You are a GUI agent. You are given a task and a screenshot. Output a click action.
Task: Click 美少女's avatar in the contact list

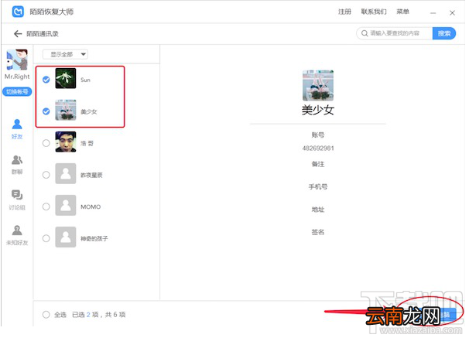coord(66,110)
